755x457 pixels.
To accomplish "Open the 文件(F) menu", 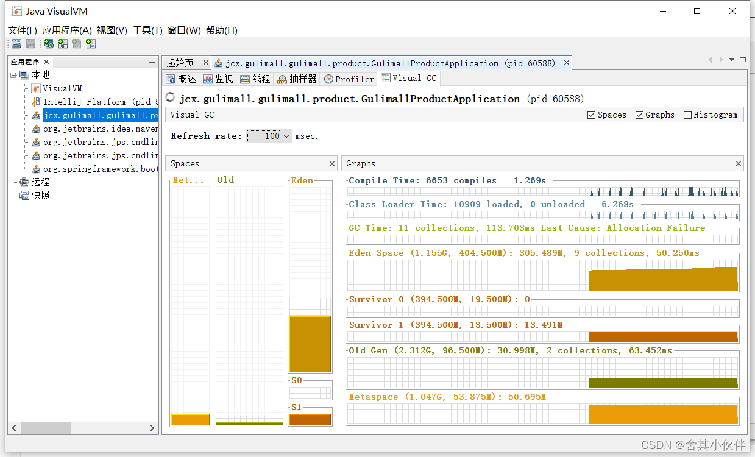I will 23,30.
